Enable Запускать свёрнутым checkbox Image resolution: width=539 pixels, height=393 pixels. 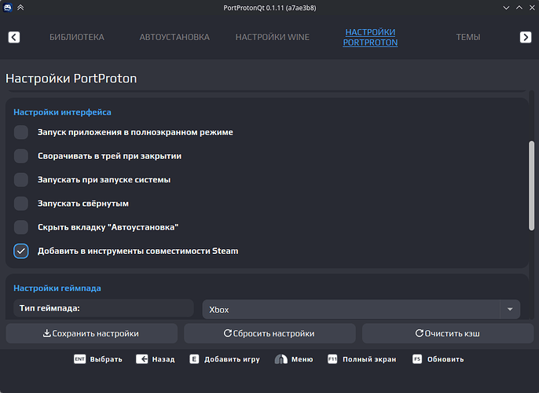click(x=21, y=204)
